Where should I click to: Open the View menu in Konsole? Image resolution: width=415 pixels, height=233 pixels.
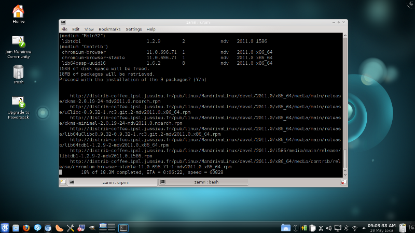click(x=89, y=30)
